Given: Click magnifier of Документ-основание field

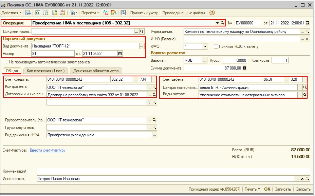Looking at the screenshot, I should pyautogui.click(x=142, y=32).
